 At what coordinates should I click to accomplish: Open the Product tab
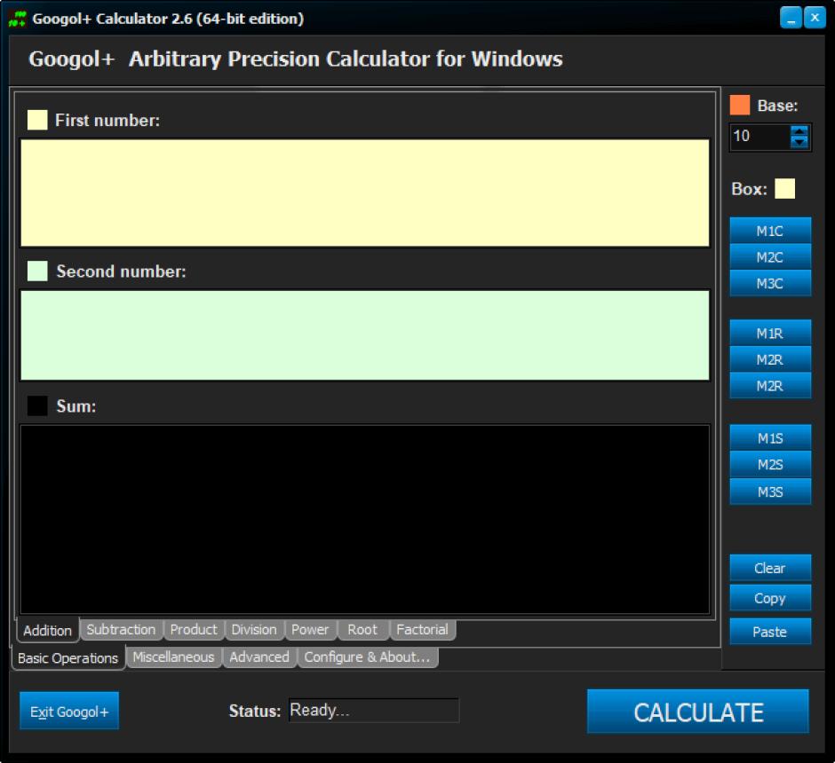(x=194, y=630)
